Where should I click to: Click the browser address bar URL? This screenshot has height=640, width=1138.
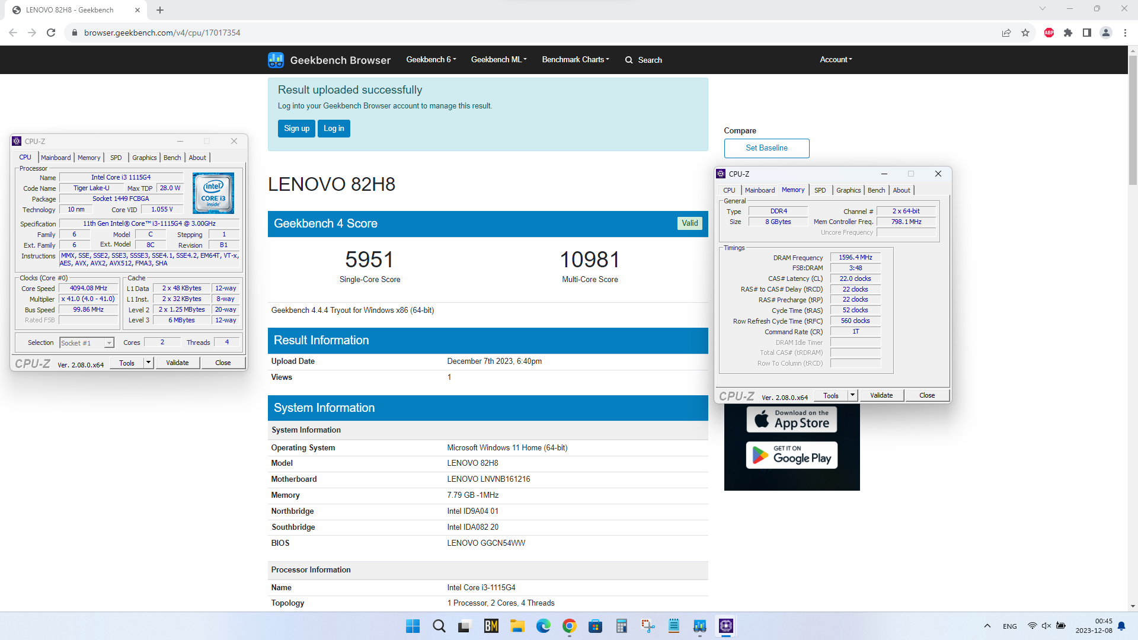[162, 33]
